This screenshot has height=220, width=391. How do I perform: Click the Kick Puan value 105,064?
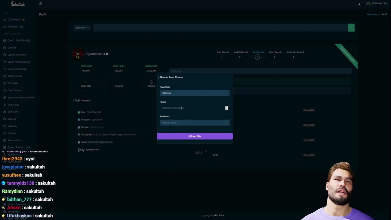tap(119, 71)
